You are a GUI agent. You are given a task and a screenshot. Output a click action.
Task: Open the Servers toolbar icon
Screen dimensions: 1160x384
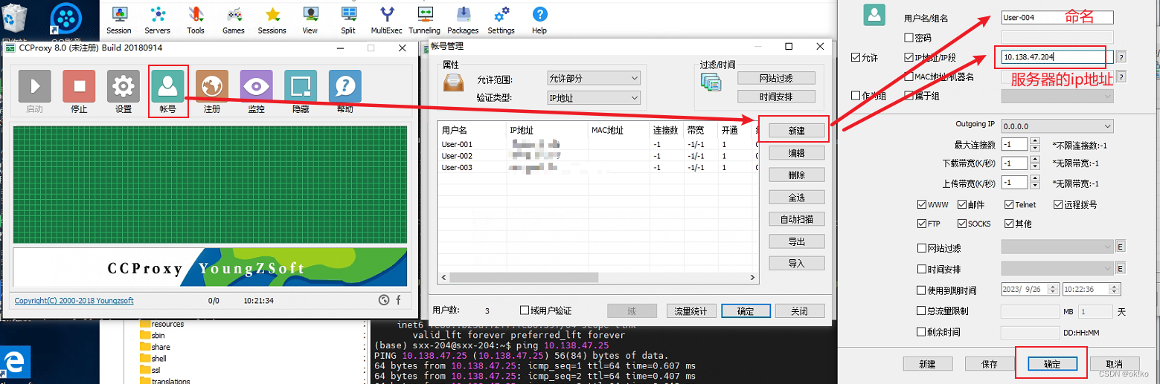(157, 20)
